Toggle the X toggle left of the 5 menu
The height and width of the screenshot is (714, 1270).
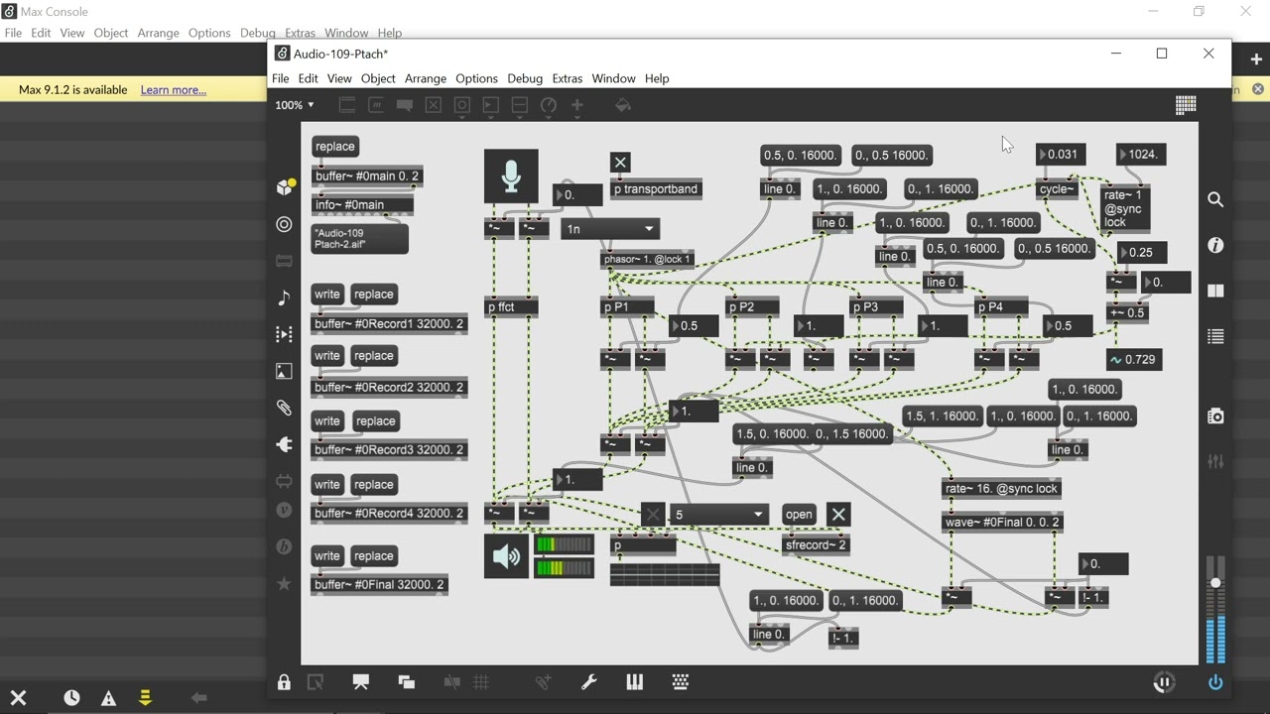click(652, 515)
